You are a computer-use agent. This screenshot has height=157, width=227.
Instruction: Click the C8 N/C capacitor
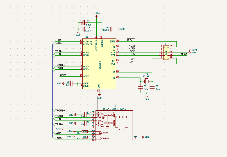click(x=152, y=87)
